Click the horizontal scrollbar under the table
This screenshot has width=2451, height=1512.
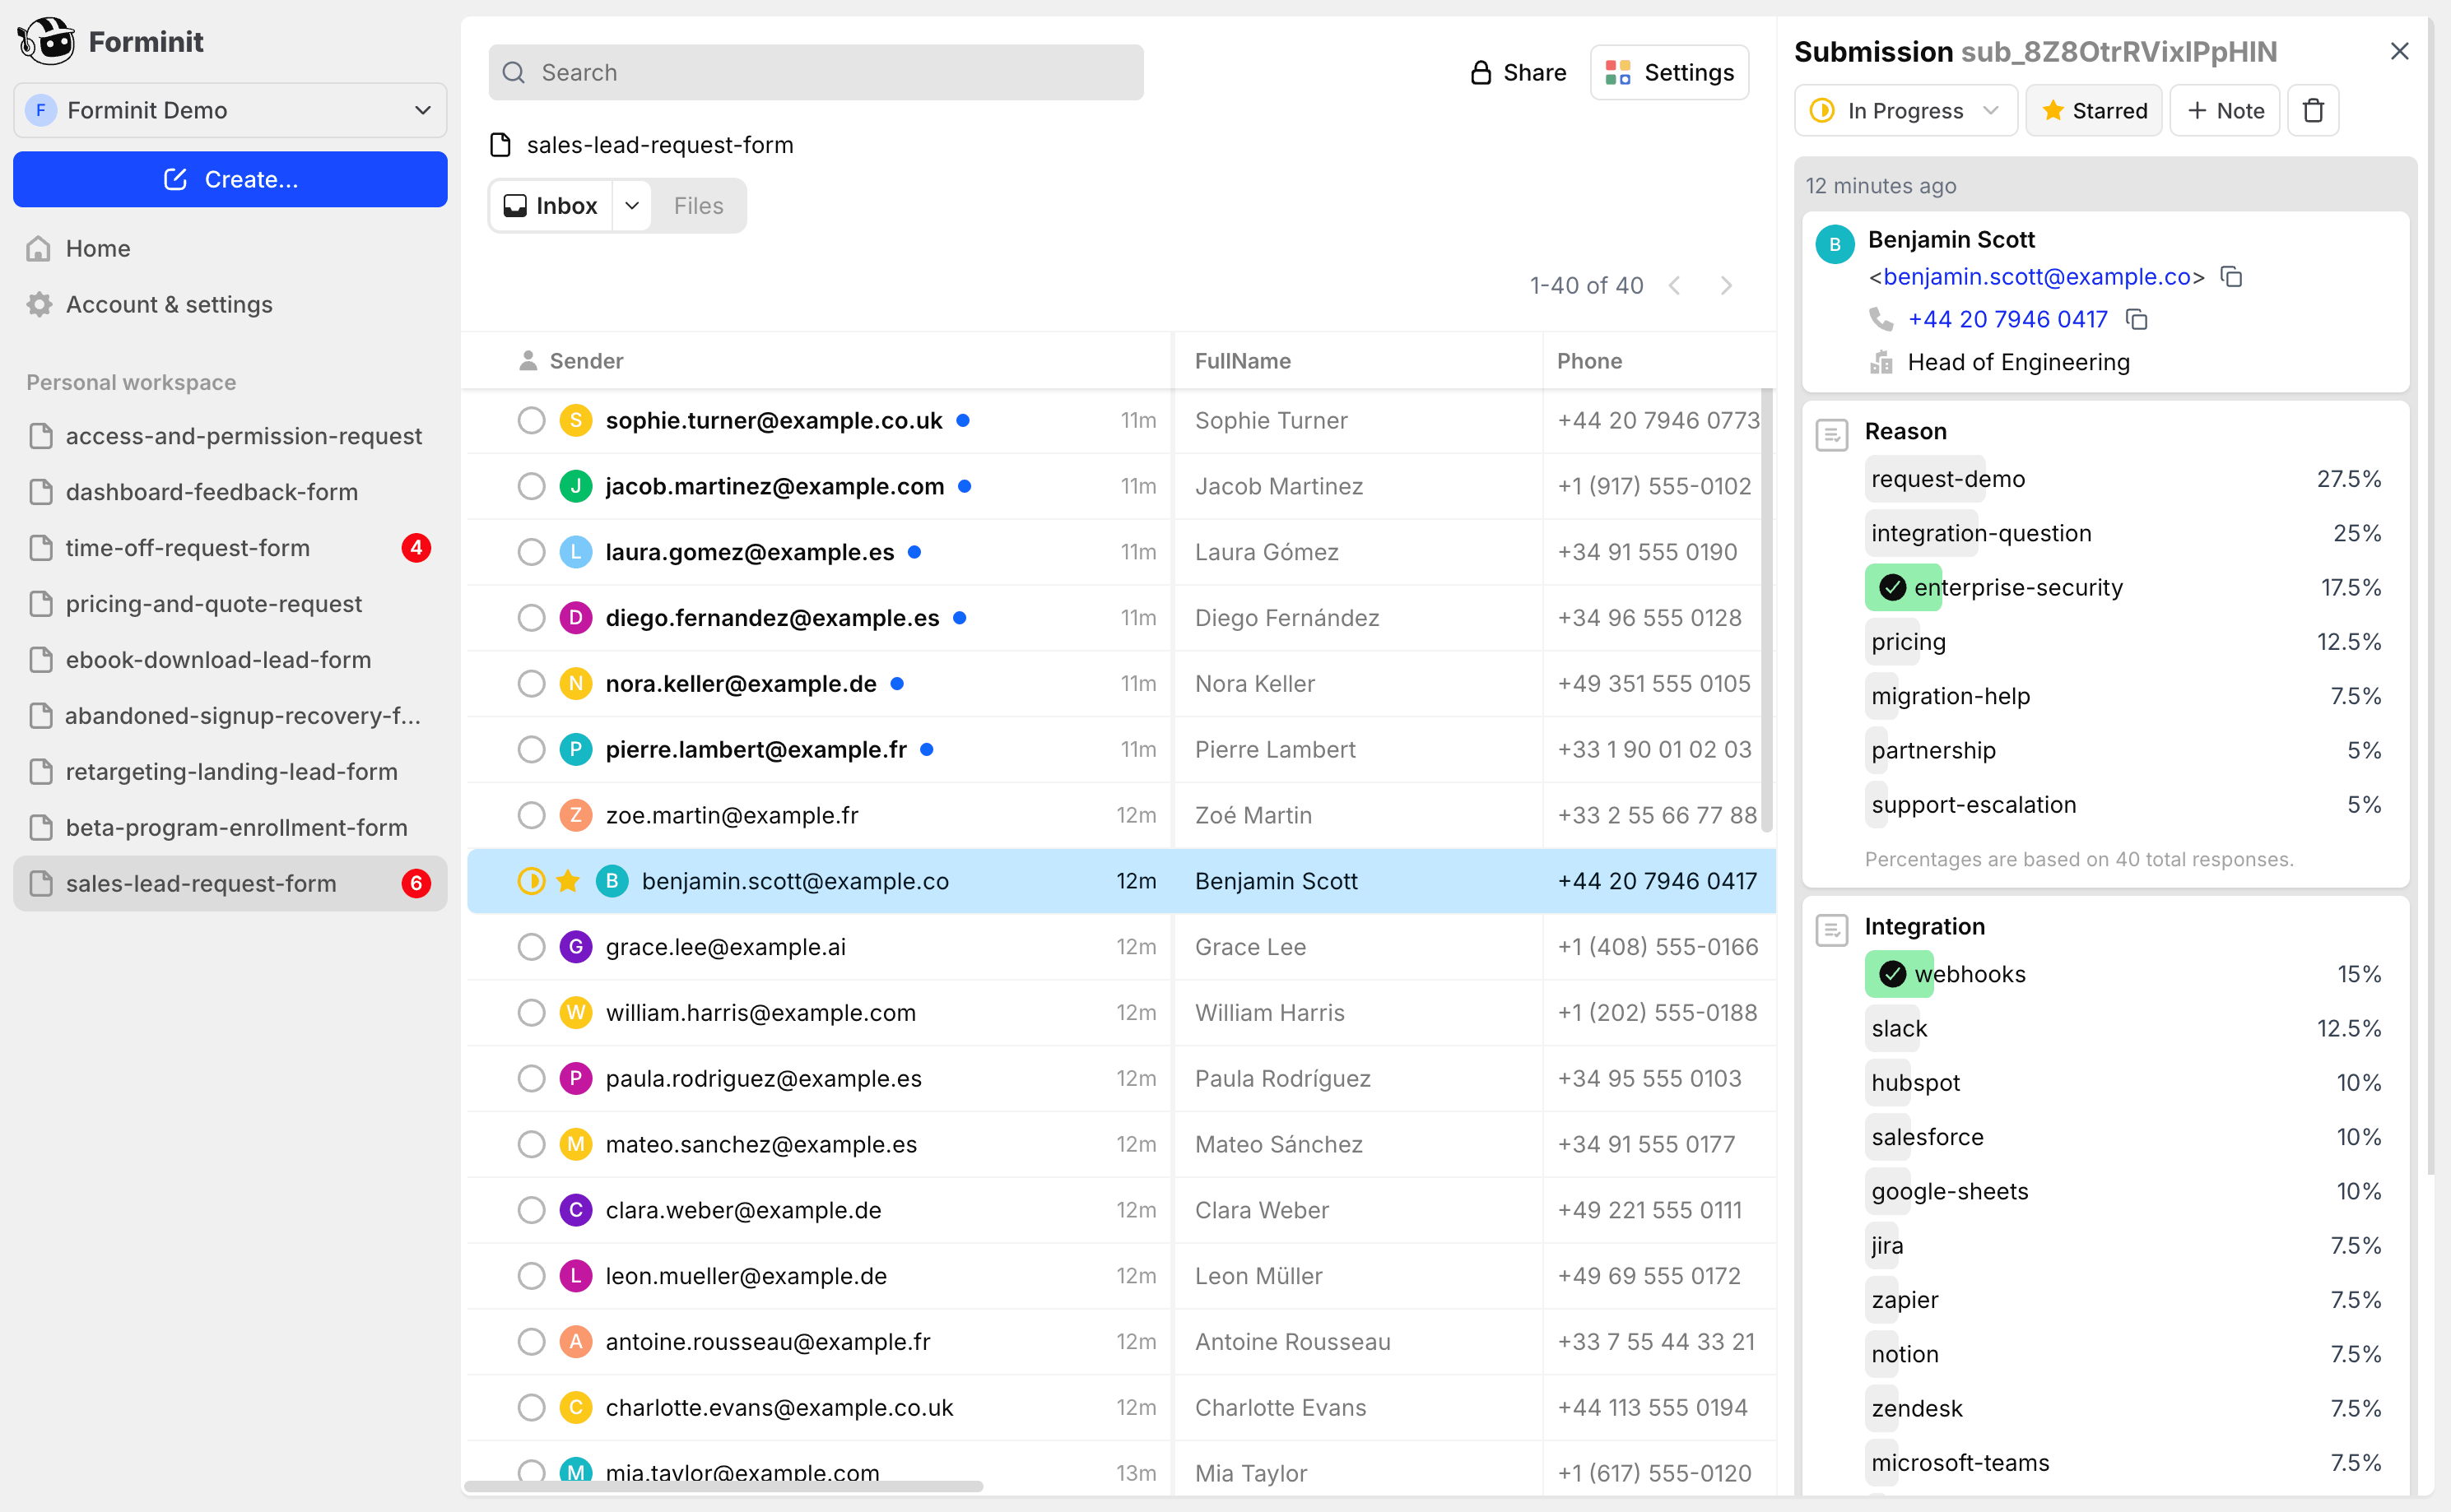coord(723,1486)
